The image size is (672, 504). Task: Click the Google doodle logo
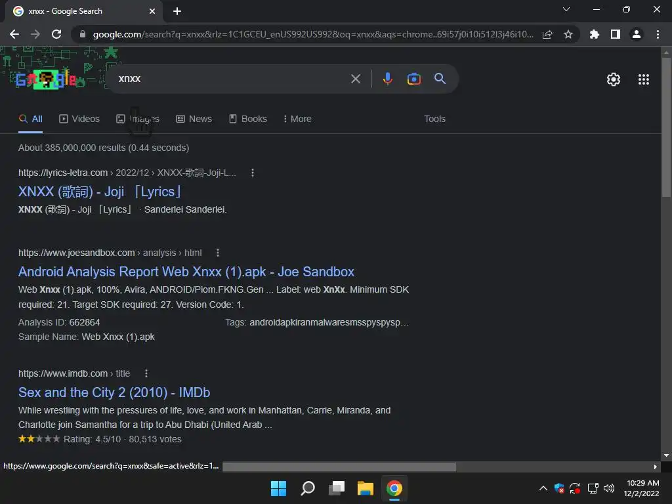(47, 79)
